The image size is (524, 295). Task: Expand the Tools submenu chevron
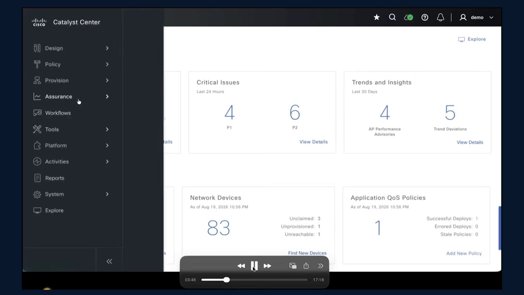[x=107, y=129]
